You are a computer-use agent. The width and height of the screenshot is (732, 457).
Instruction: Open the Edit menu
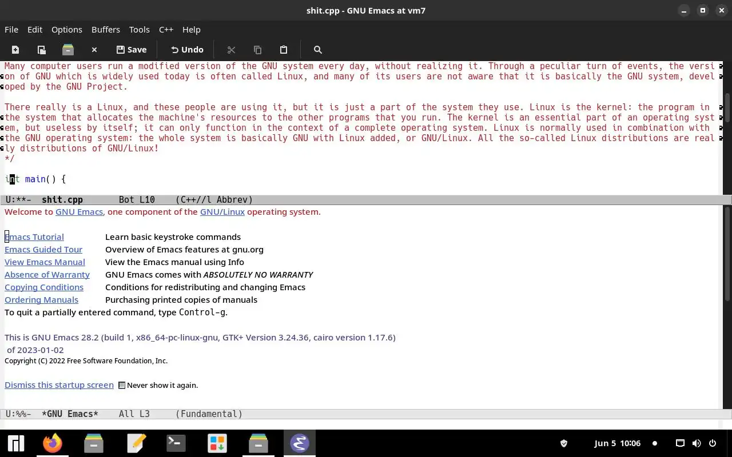35,29
